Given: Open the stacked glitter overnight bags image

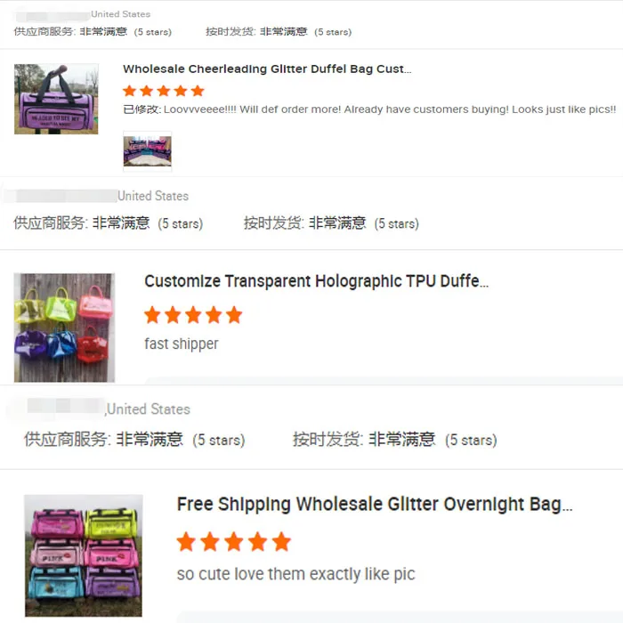Looking at the screenshot, I should point(84,555).
